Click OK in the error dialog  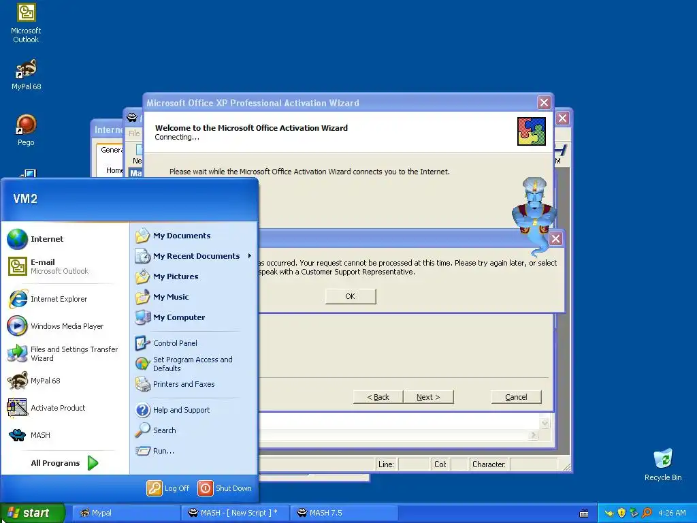[x=351, y=296]
